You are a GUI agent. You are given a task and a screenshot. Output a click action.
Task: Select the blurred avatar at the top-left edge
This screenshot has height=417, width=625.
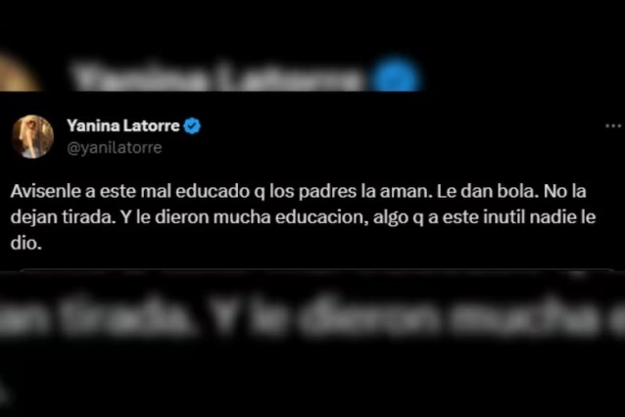(x=18, y=73)
